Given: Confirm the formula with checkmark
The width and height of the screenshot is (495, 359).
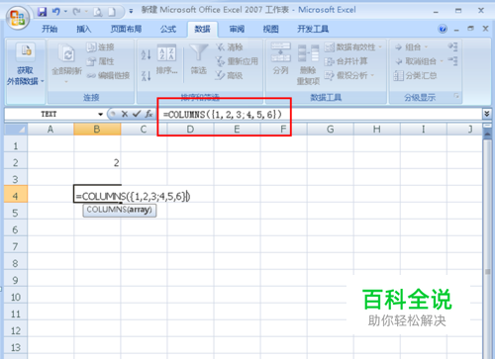Looking at the screenshot, I should tap(137, 114).
